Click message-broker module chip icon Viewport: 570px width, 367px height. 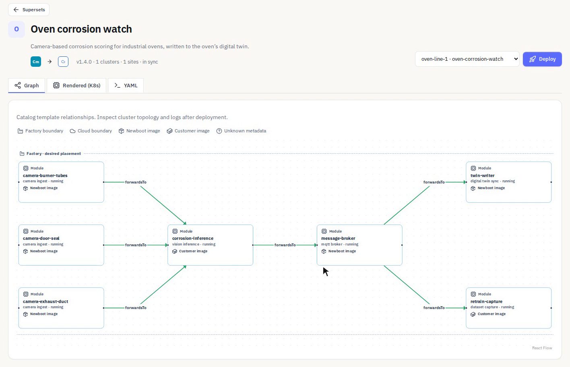point(324,231)
